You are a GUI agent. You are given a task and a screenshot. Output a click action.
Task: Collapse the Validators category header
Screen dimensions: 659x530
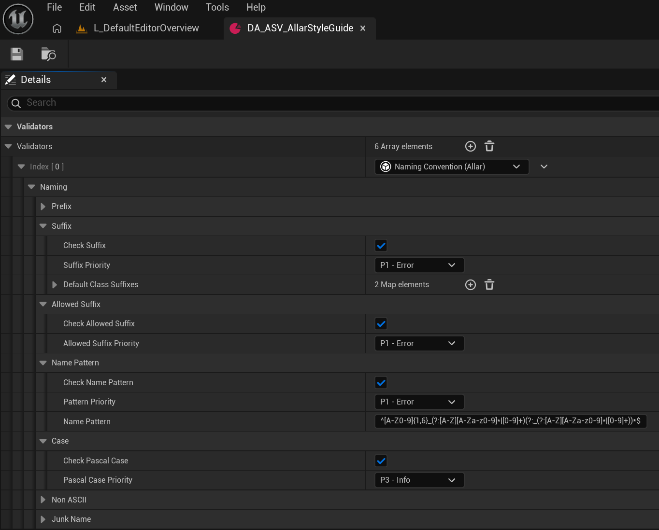8,126
